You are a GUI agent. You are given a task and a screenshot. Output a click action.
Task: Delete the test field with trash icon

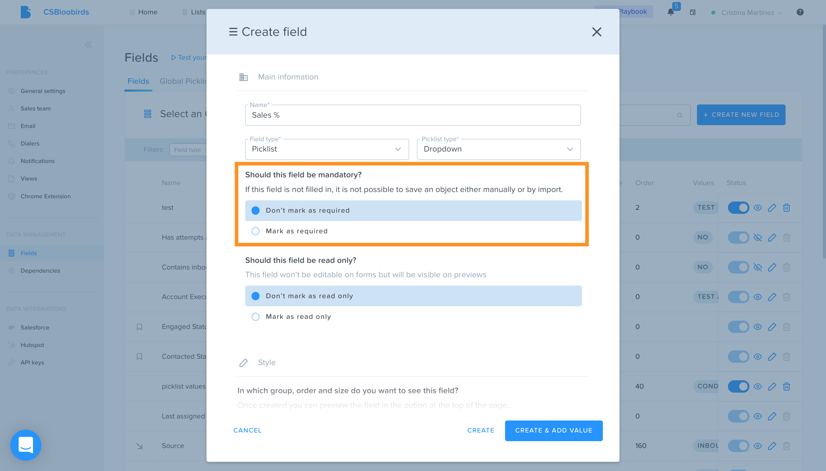787,208
